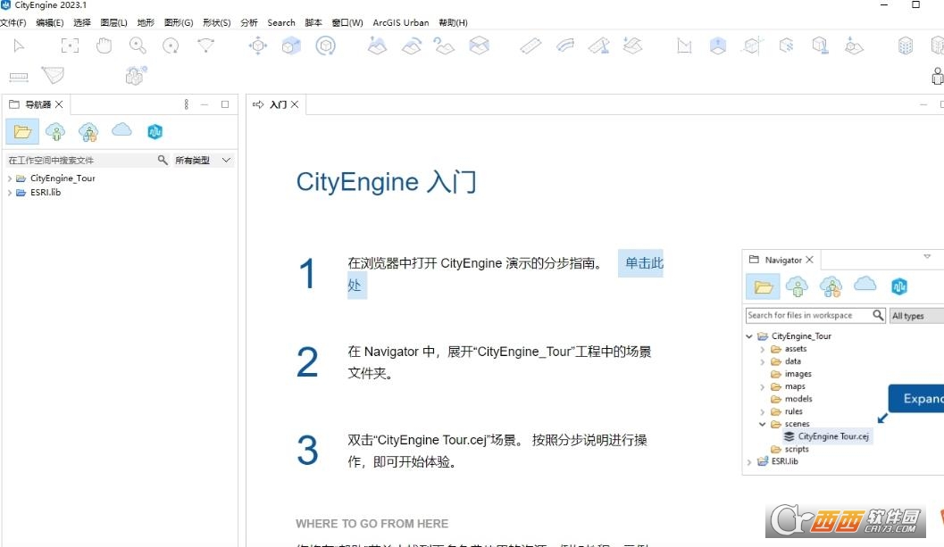Switch to the 入门 tab
Screen dimensions: 944x547
(278, 104)
